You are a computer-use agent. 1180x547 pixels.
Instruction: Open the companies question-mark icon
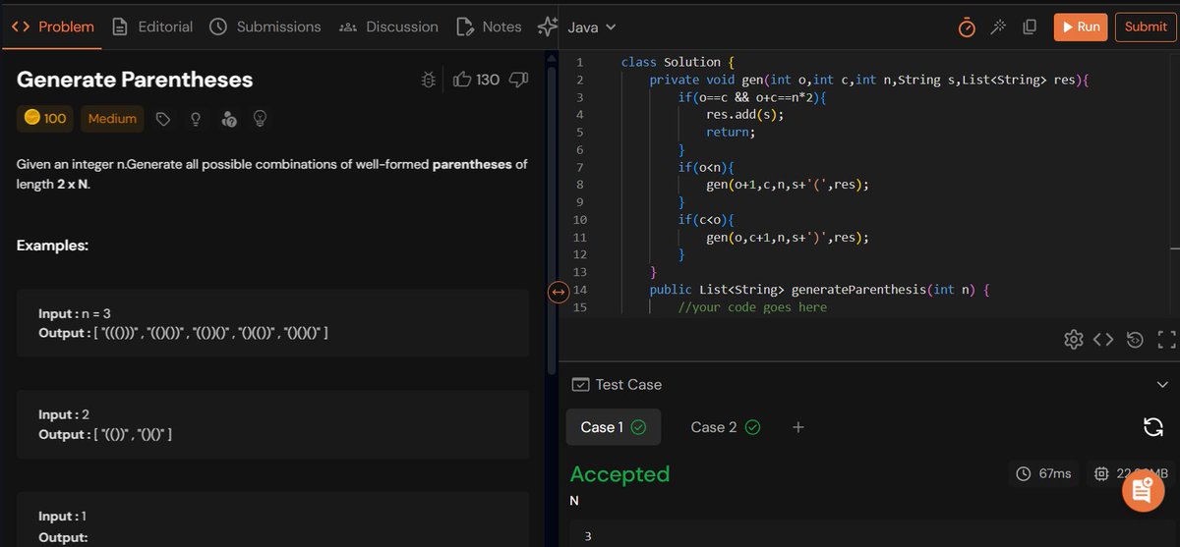(228, 120)
